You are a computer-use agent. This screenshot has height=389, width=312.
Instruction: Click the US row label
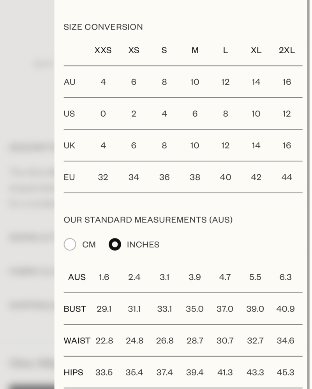(69, 114)
